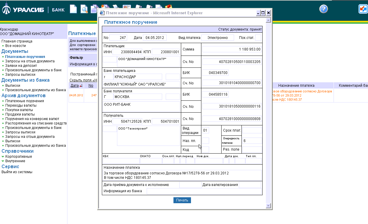Click the Пок.стат. empty field
The image size is (368, 224).
click(258, 38)
